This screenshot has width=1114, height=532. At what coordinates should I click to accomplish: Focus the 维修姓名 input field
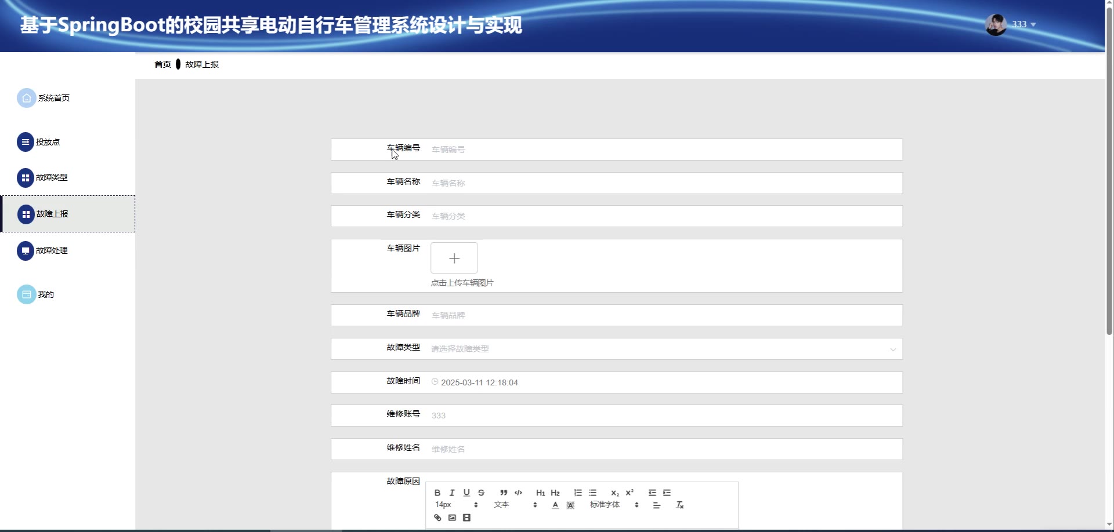(663, 449)
